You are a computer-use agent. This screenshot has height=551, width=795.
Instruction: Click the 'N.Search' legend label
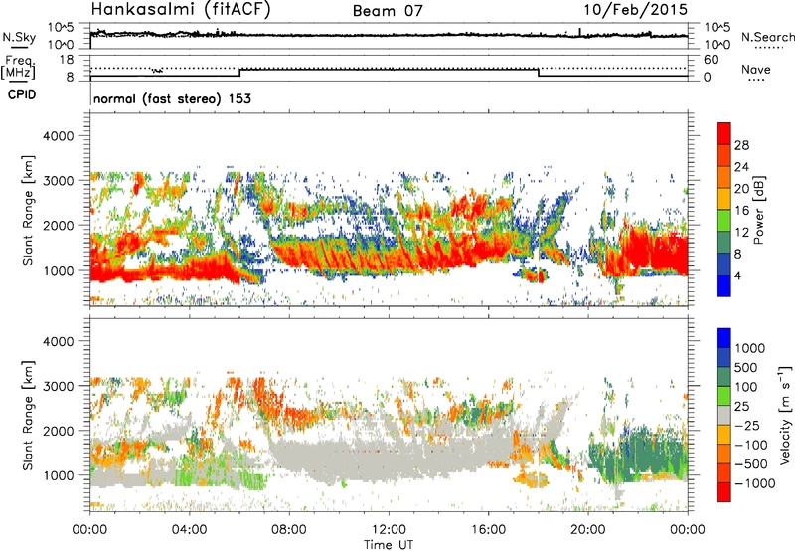[767, 37]
